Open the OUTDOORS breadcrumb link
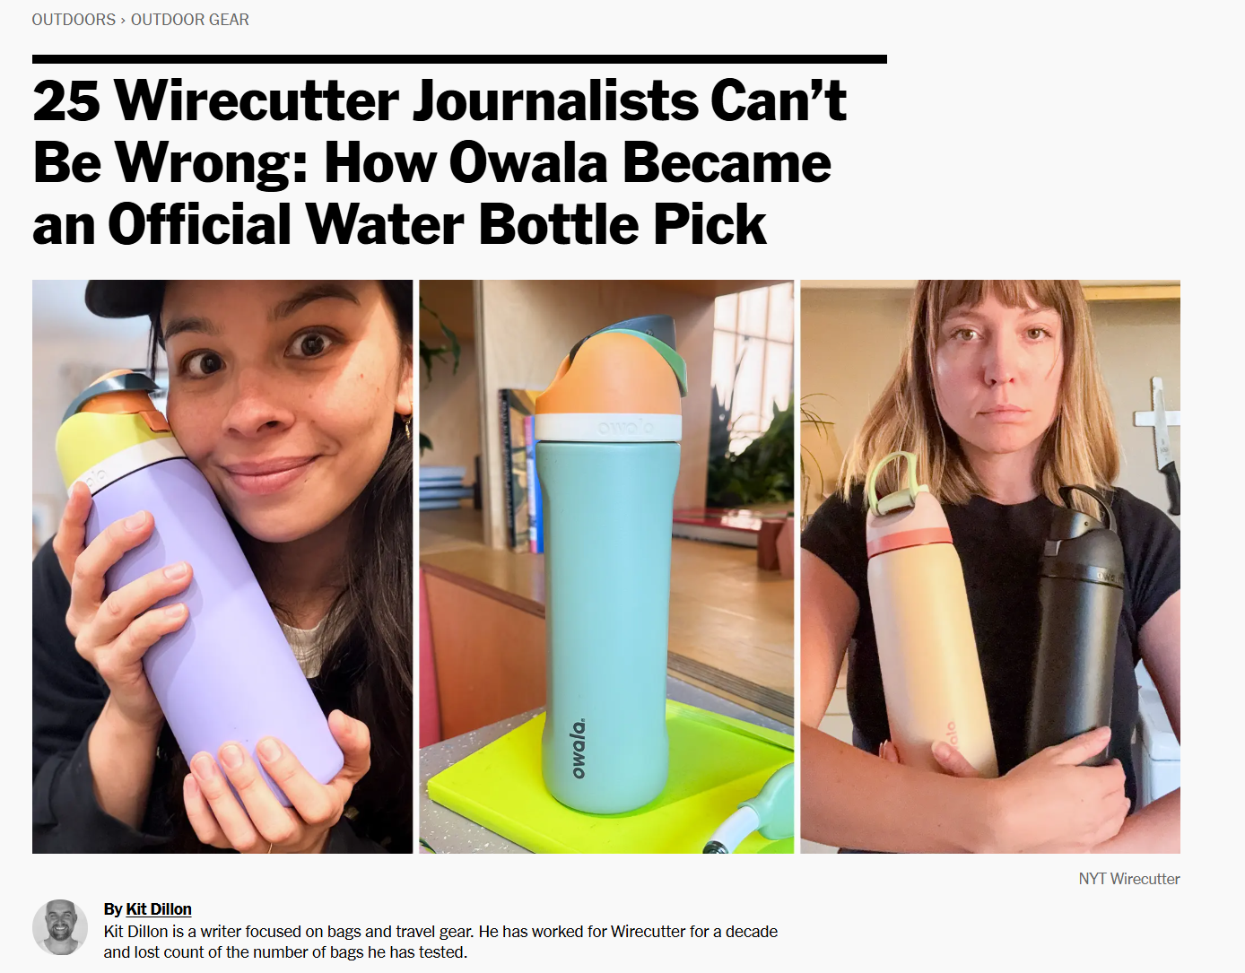This screenshot has height=973, width=1245. pyautogui.click(x=74, y=20)
